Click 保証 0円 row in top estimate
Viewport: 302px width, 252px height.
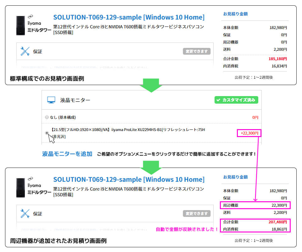click(255, 35)
